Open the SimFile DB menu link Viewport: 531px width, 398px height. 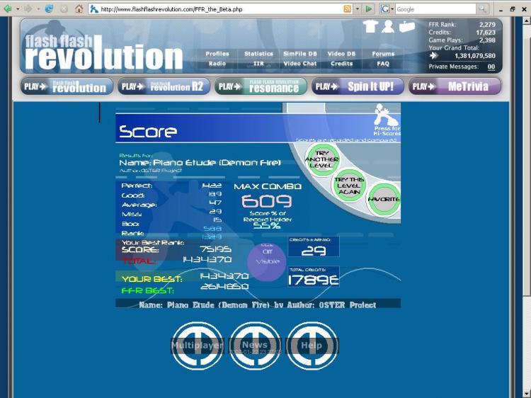300,54
